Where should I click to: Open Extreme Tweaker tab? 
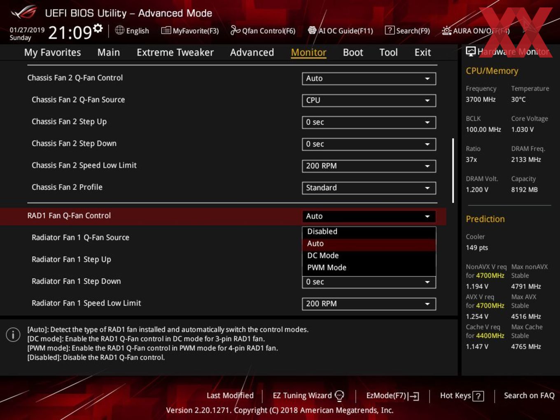tap(175, 52)
